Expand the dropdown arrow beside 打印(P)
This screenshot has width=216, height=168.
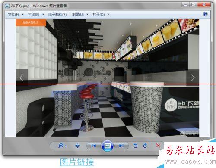(x=43, y=15)
